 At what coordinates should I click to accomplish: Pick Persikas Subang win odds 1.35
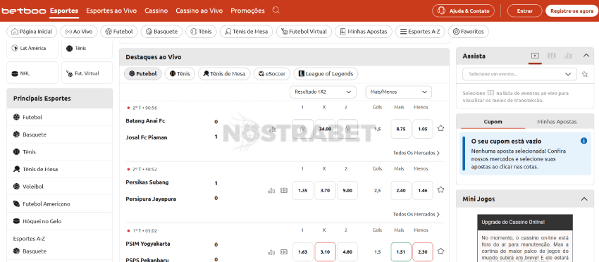(303, 190)
